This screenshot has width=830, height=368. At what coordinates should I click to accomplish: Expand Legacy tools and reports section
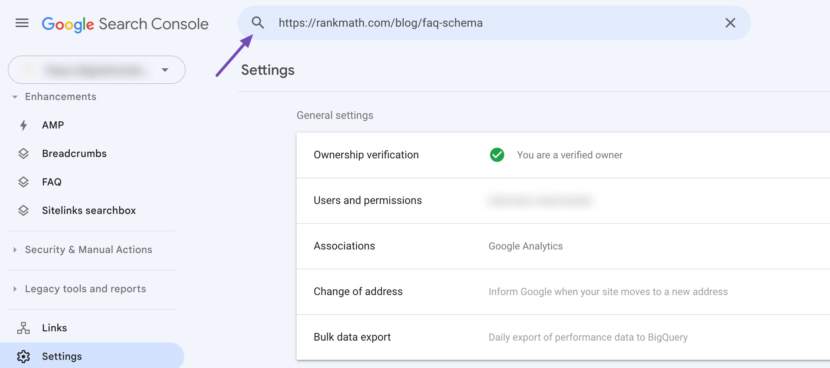pyautogui.click(x=80, y=289)
